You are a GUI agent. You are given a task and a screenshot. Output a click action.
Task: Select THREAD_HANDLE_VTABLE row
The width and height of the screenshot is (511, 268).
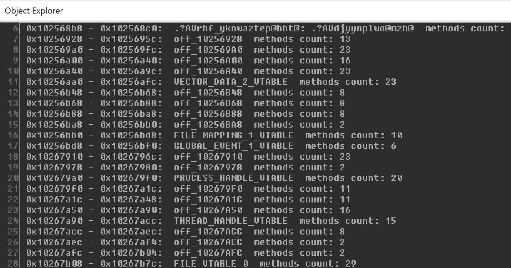[x=211, y=221]
